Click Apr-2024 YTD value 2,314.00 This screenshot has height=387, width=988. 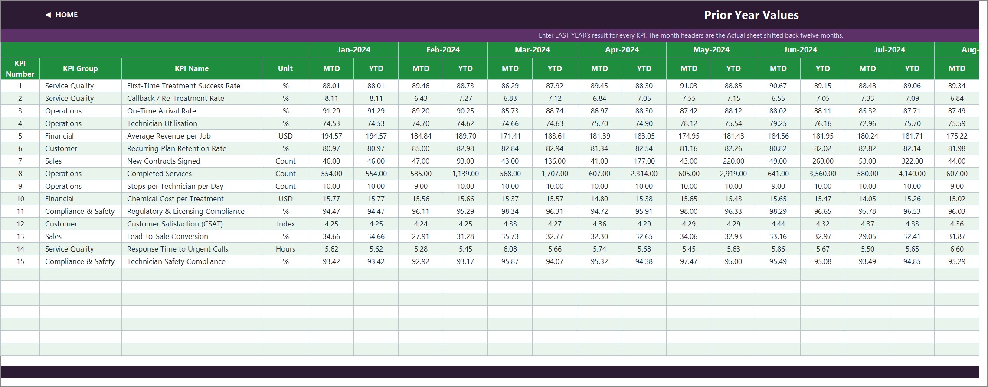click(644, 174)
